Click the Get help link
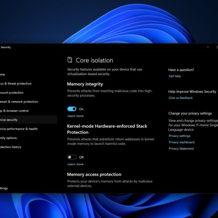The width and height of the screenshot is (218, 218). tap(175, 76)
